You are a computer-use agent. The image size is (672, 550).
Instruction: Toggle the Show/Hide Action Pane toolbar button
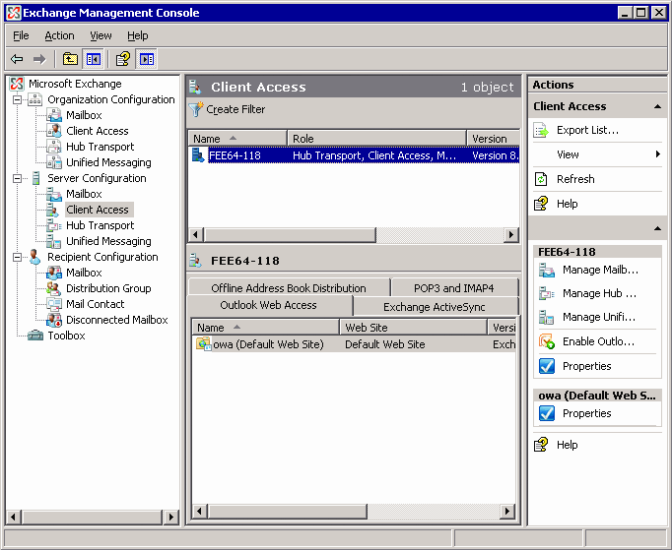coord(146,59)
